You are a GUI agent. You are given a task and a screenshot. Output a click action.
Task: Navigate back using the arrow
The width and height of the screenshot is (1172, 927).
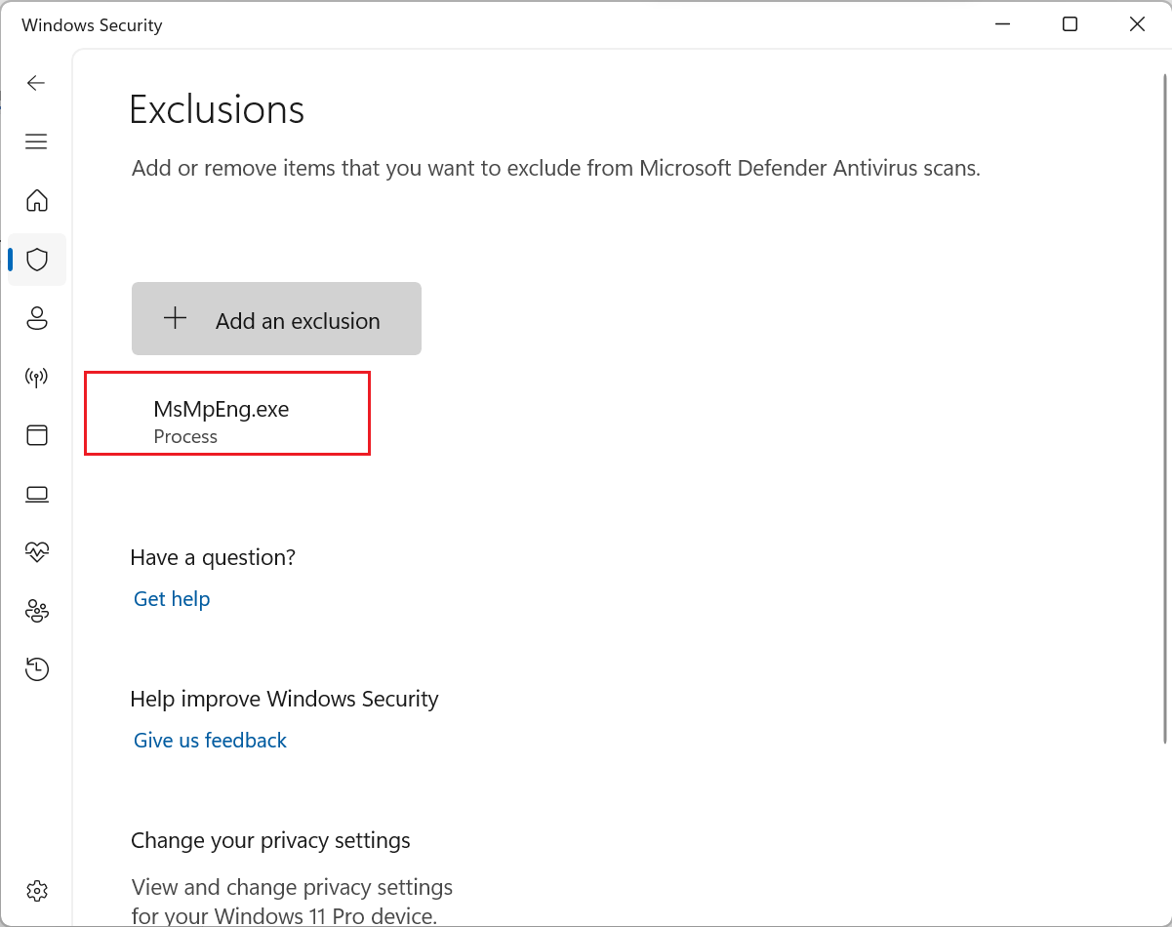pyautogui.click(x=36, y=83)
